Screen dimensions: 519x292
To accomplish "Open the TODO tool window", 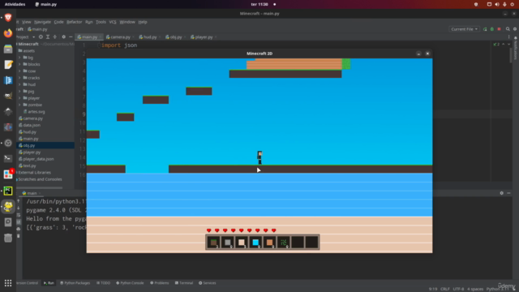I will point(103,283).
